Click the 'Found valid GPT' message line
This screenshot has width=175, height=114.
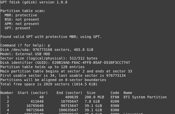point(51,37)
